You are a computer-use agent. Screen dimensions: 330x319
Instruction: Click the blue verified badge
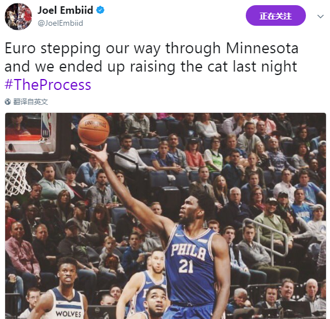pos(100,10)
